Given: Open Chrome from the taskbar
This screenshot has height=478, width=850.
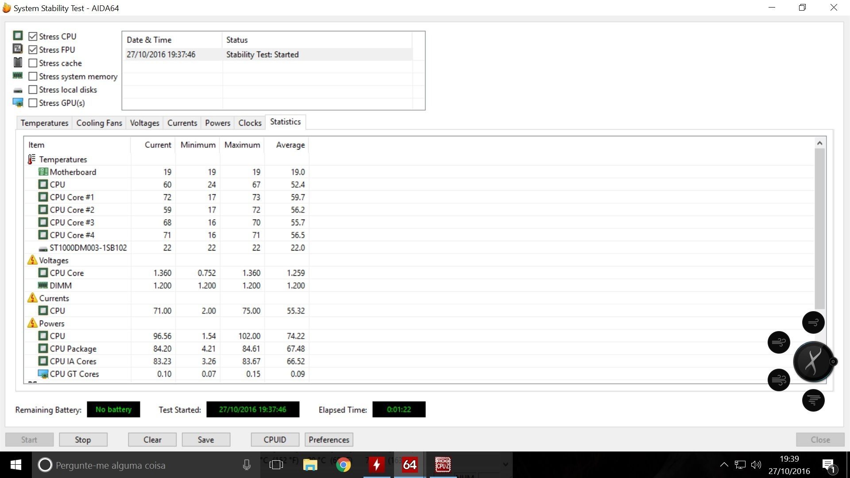Looking at the screenshot, I should tap(343, 465).
